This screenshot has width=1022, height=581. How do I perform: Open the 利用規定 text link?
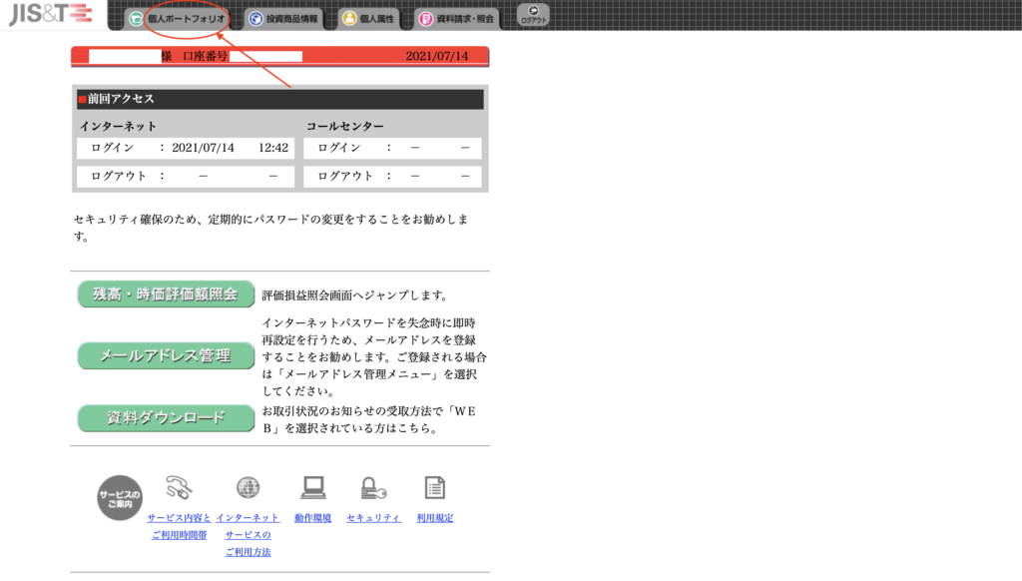click(x=435, y=518)
